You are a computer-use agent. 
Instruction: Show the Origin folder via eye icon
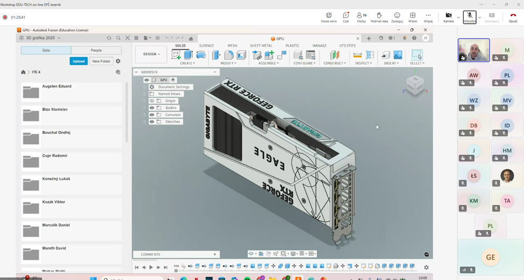point(152,101)
